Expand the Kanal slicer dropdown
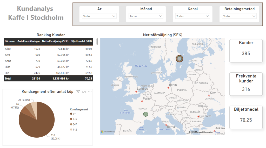The height and width of the screenshot is (148, 266). 192,16
